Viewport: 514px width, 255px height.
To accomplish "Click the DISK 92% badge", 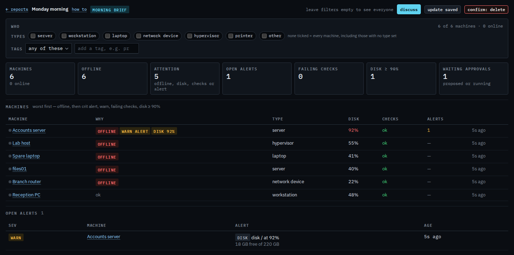I will point(164,131).
